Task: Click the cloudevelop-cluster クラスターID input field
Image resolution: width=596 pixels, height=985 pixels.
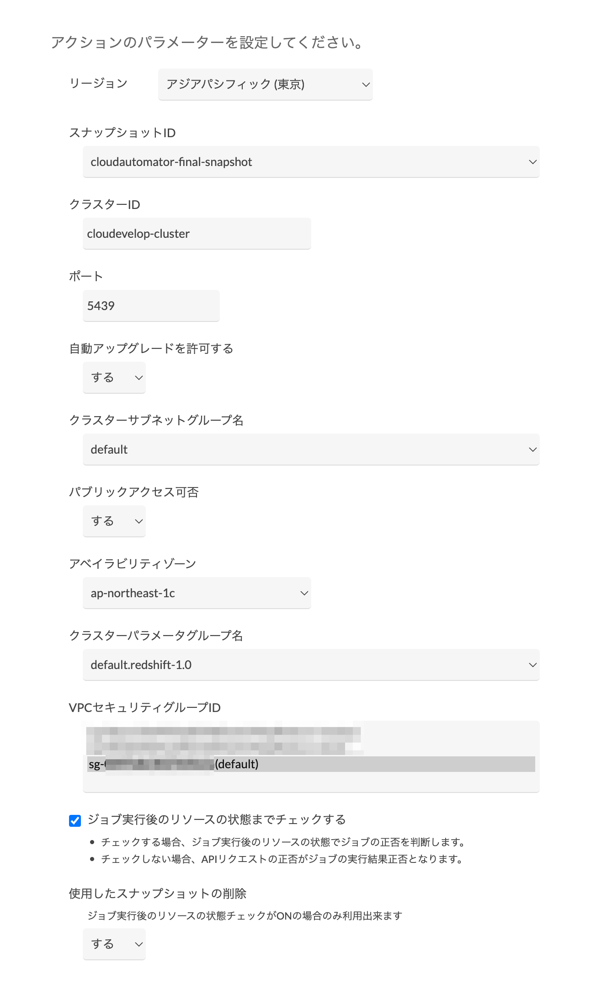Action: (197, 233)
